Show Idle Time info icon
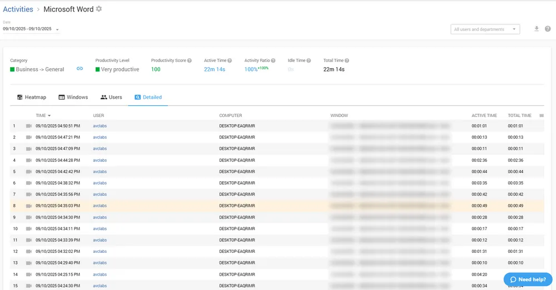The image size is (556, 290). [x=309, y=60]
